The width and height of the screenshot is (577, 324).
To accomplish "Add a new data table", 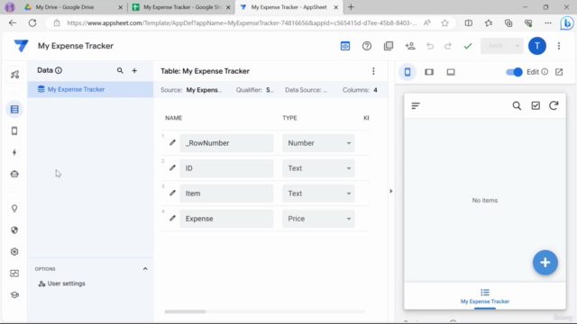I will [x=134, y=70].
